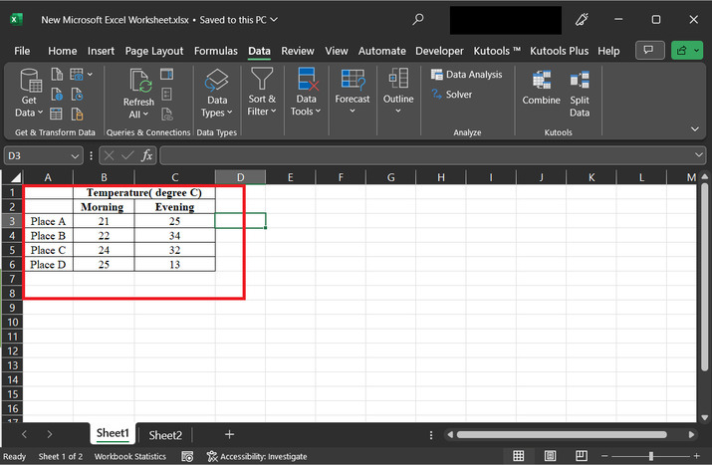Open search with the magnifier icon
The image size is (712, 465).
pos(417,19)
